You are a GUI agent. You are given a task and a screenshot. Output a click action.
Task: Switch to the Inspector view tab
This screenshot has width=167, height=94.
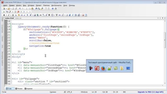point(28,89)
